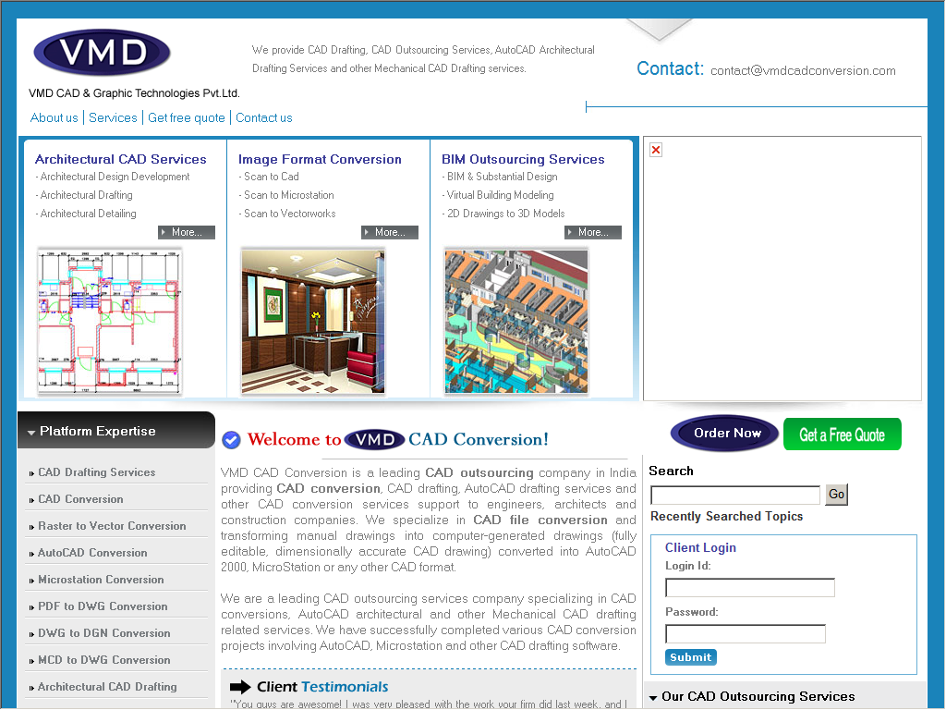Click the Client Testimonials heading
The image size is (946, 710).
(322, 687)
